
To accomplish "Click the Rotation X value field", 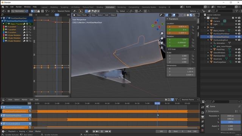I will pos(178,40).
